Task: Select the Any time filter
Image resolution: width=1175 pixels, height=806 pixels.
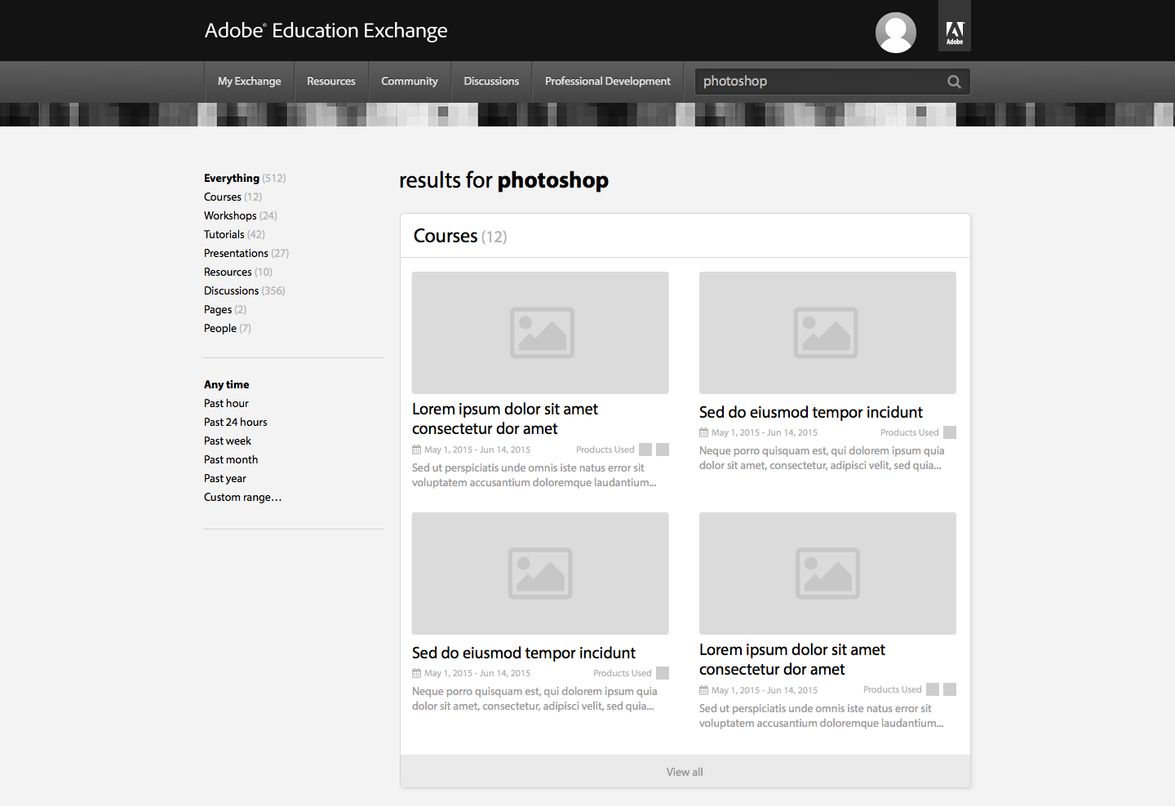Action: tap(227, 384)
